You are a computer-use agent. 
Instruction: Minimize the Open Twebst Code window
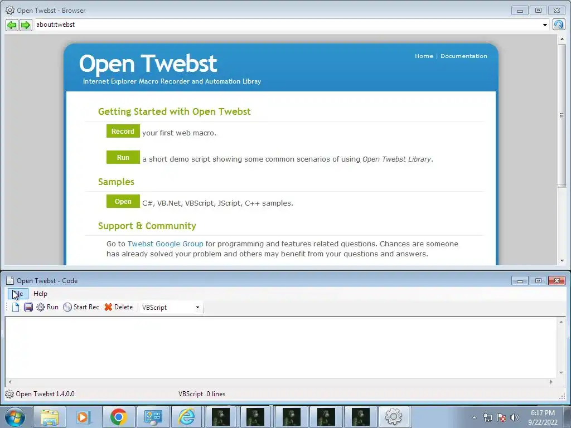[520, 281]
